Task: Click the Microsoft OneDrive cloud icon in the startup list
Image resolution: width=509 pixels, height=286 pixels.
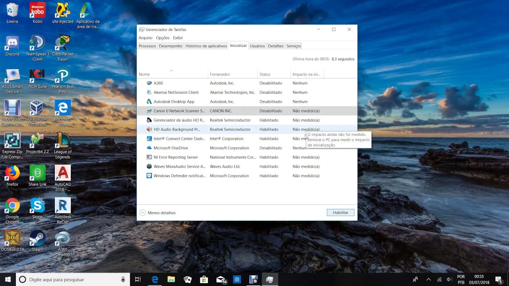Action: point(149,148)
